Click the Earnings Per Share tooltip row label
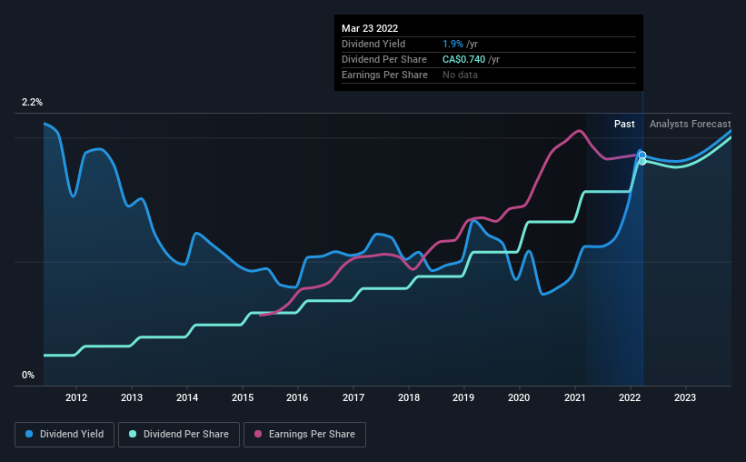Image resolution: width=746 pixels, height=462 pixels. pos(384,75)
